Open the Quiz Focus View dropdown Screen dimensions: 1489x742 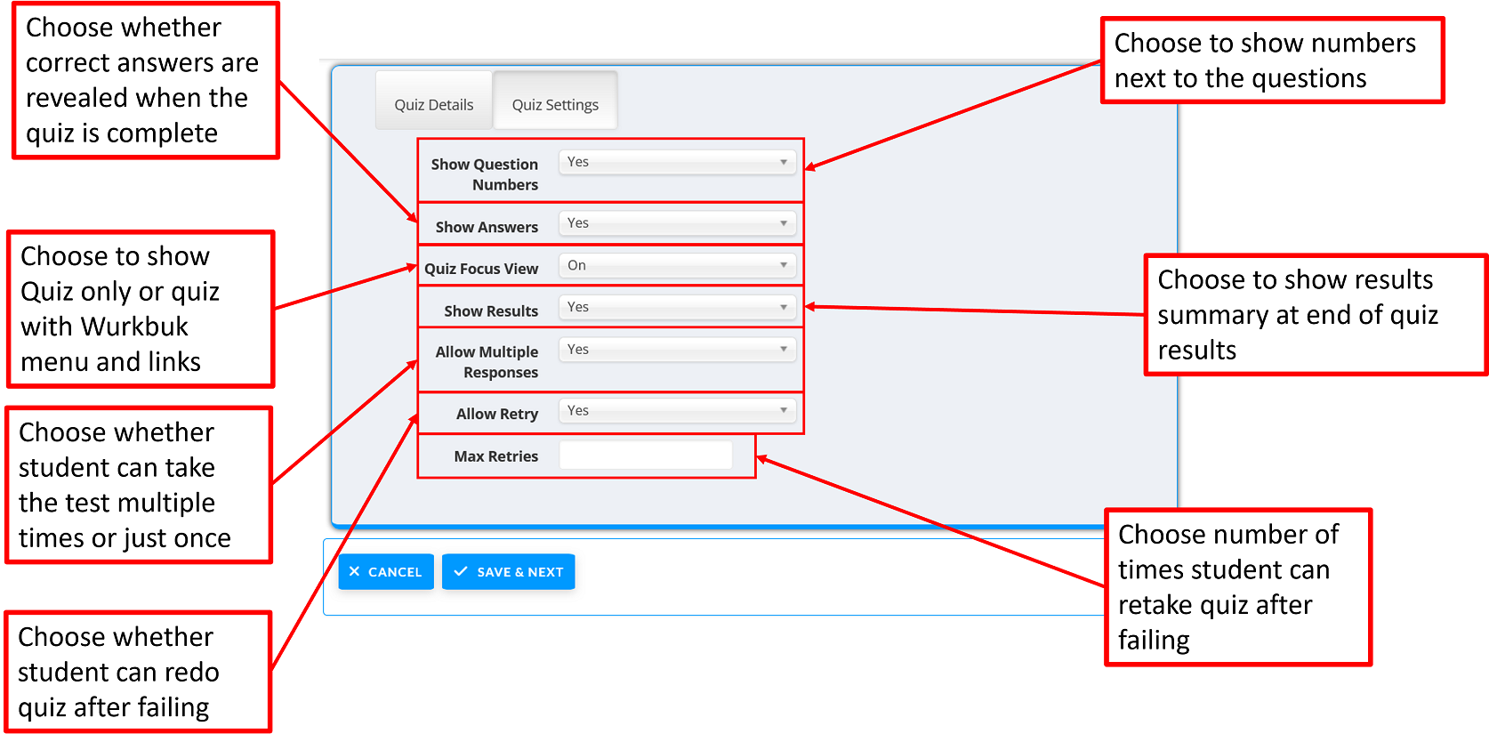click(x=677, y=265)
